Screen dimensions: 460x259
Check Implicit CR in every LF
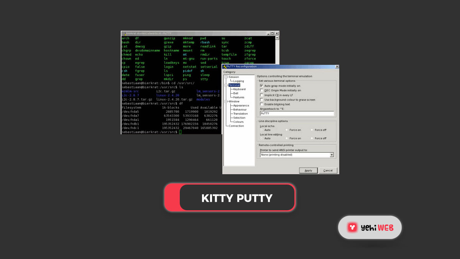(x=261, y=94)
